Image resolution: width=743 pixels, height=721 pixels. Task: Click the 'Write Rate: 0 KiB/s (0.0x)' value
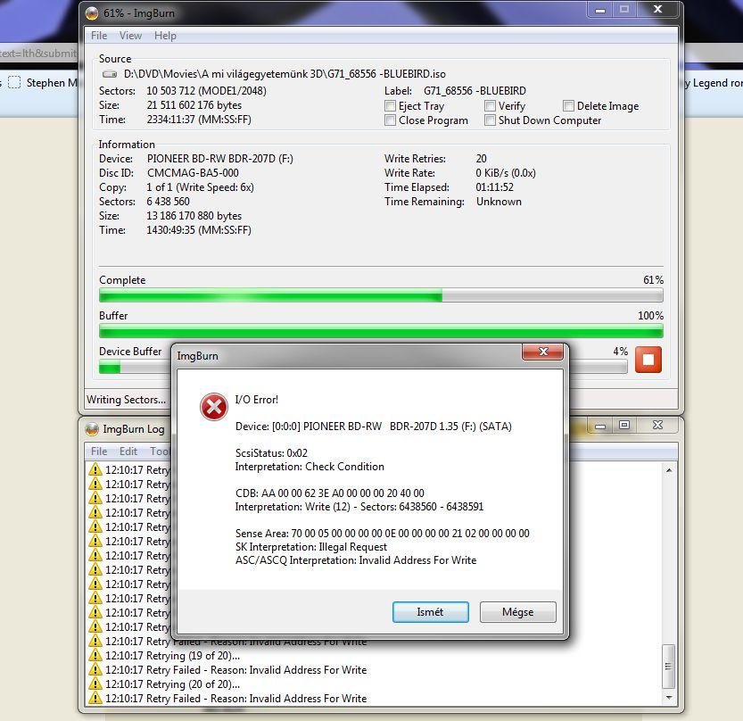click(x=506, y=173)
